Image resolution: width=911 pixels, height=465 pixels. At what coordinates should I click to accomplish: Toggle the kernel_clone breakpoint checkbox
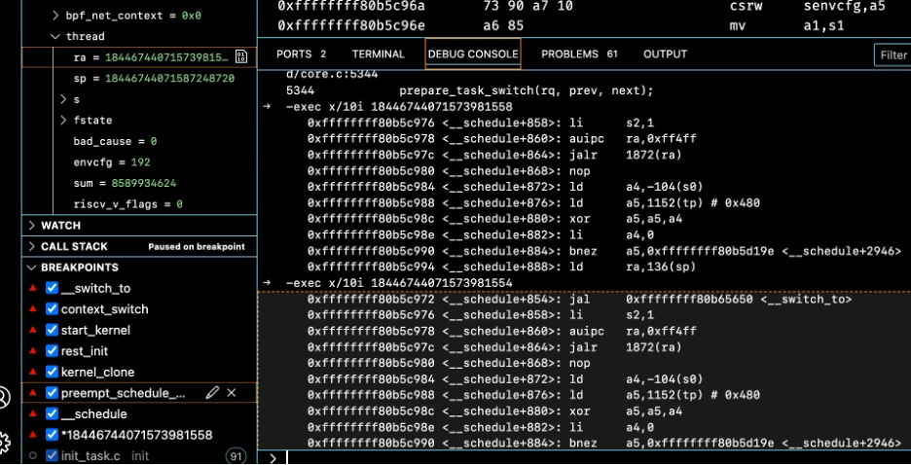53,372
